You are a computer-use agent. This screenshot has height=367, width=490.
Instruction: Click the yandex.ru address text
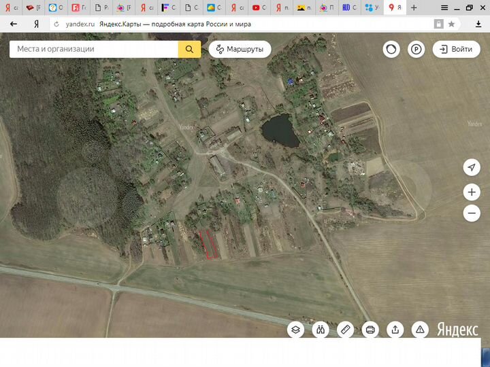tap(80, 24)
